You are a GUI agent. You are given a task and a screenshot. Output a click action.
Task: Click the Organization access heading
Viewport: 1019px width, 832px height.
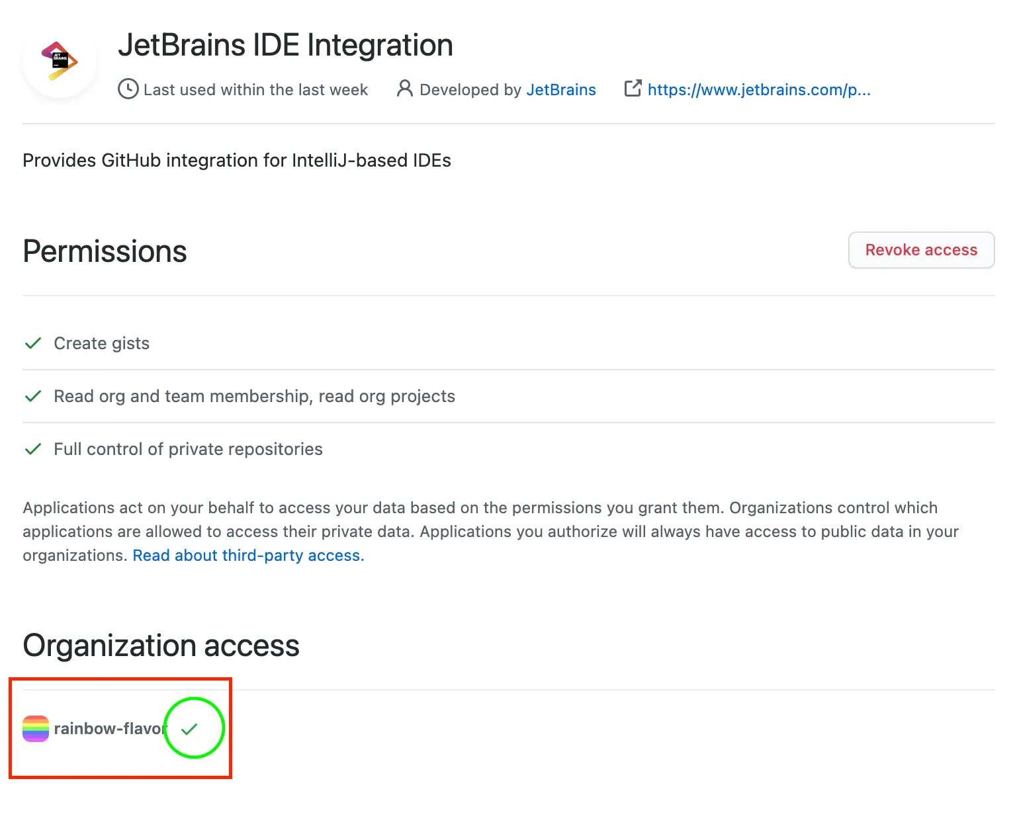pos(161,645)
